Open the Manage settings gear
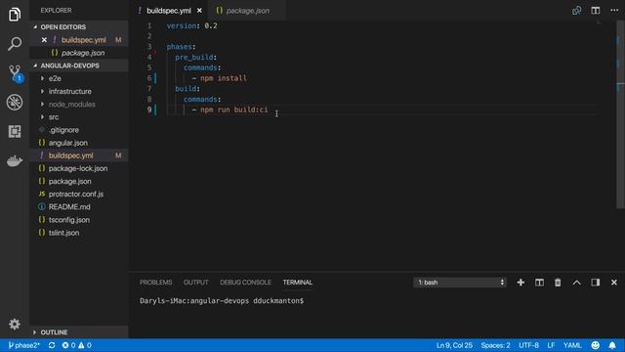The image size is (625, 352). pyautogui.click(x=15, y=324)
